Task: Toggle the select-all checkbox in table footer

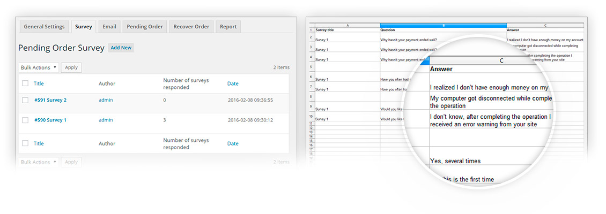Action: [25, 143]
